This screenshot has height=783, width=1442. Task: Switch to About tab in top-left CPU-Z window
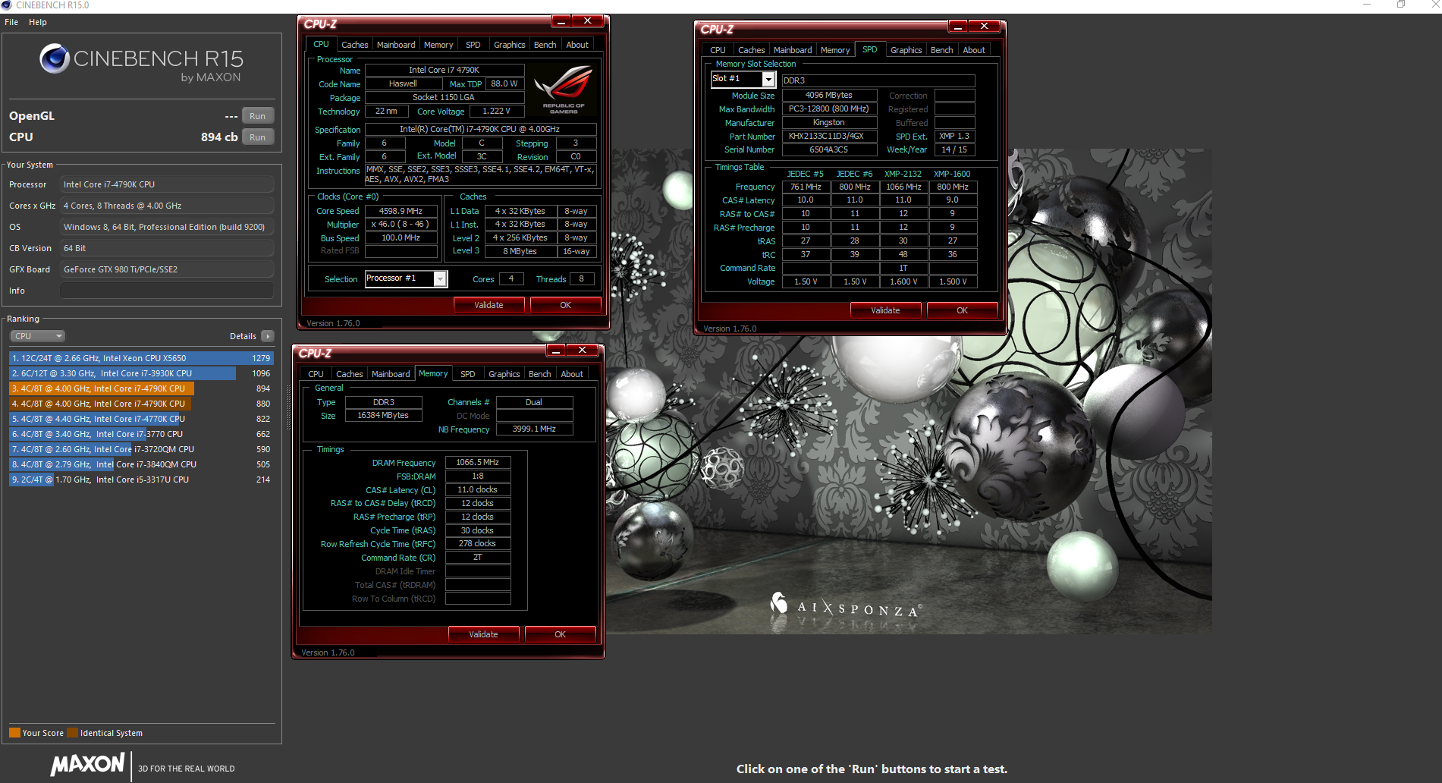[577, 45]
